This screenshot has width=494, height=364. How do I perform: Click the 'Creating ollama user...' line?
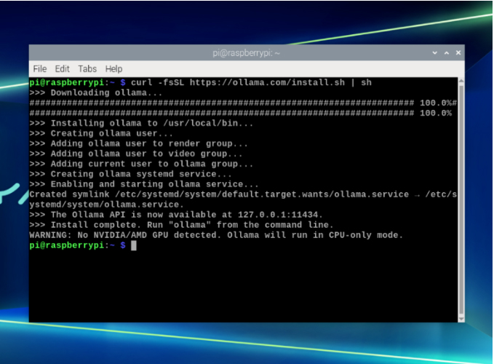pyautogui.click(x=101, y=133)
